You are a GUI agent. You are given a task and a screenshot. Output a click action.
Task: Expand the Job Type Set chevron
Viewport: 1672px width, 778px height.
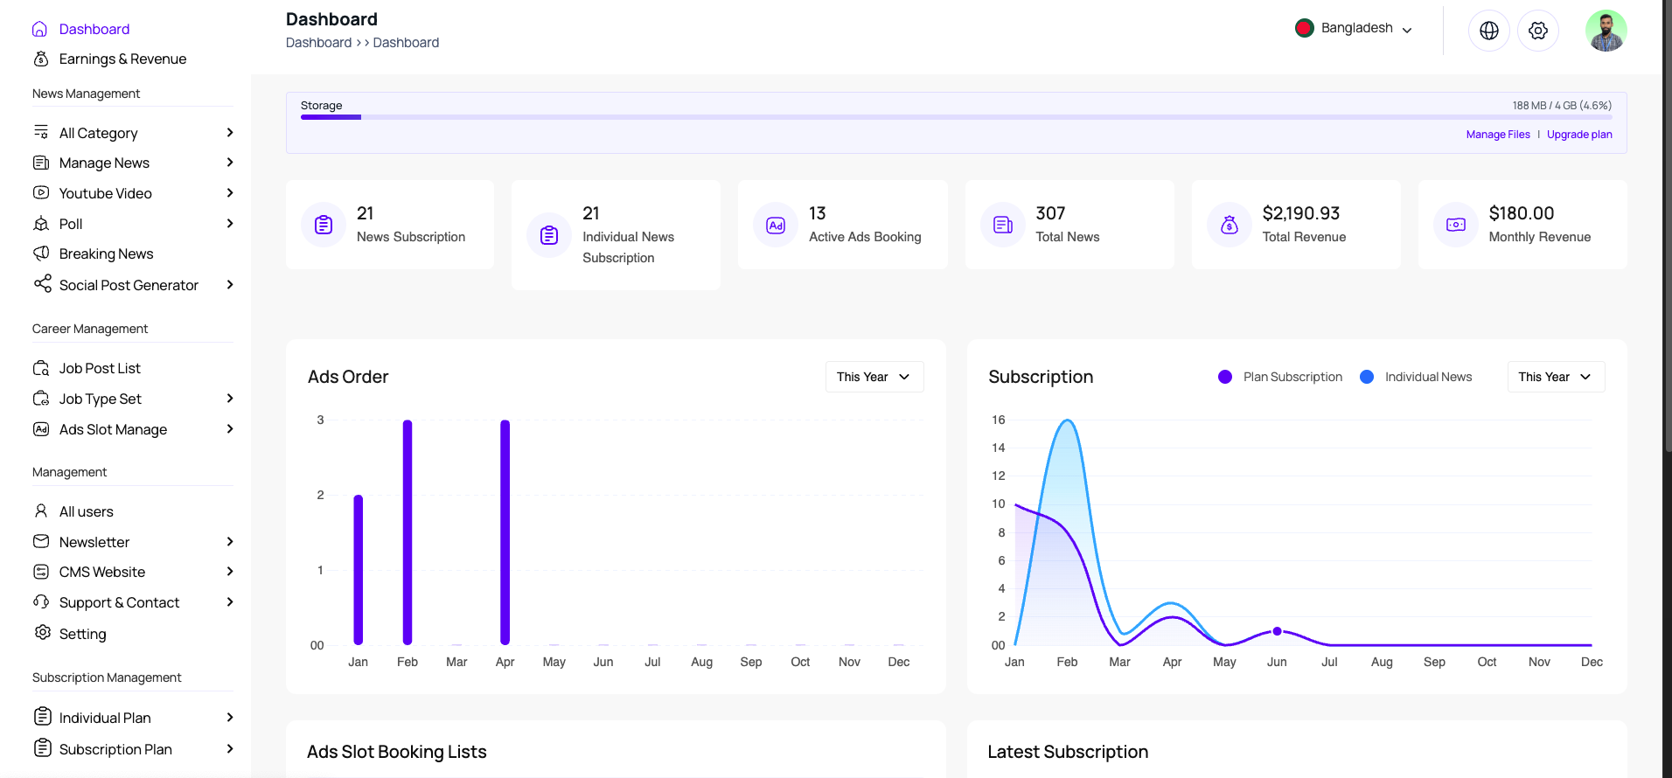[230, 399]
